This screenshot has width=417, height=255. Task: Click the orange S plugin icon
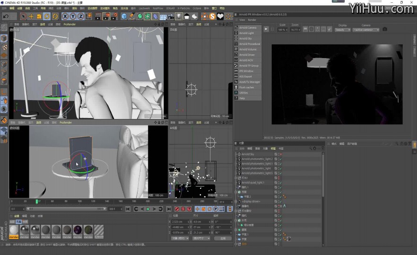[x=212, y=17]
